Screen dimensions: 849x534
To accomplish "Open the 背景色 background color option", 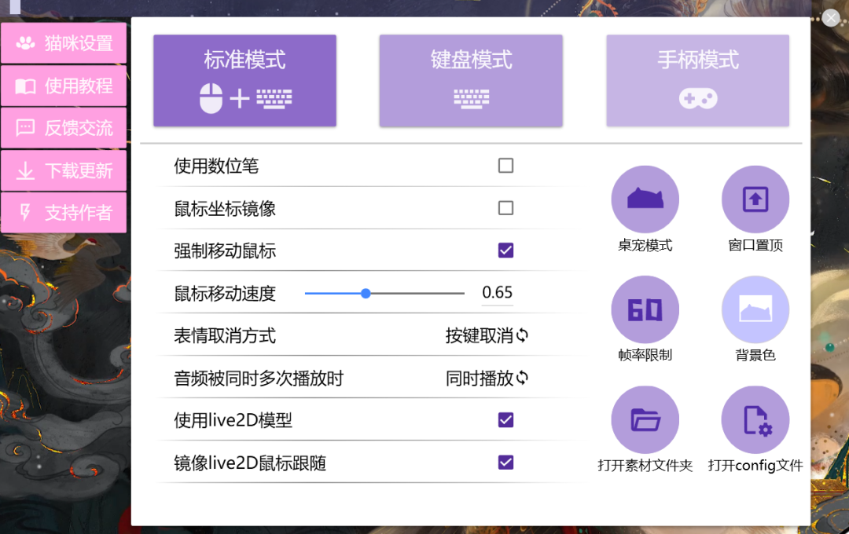I will coord(755,309).
